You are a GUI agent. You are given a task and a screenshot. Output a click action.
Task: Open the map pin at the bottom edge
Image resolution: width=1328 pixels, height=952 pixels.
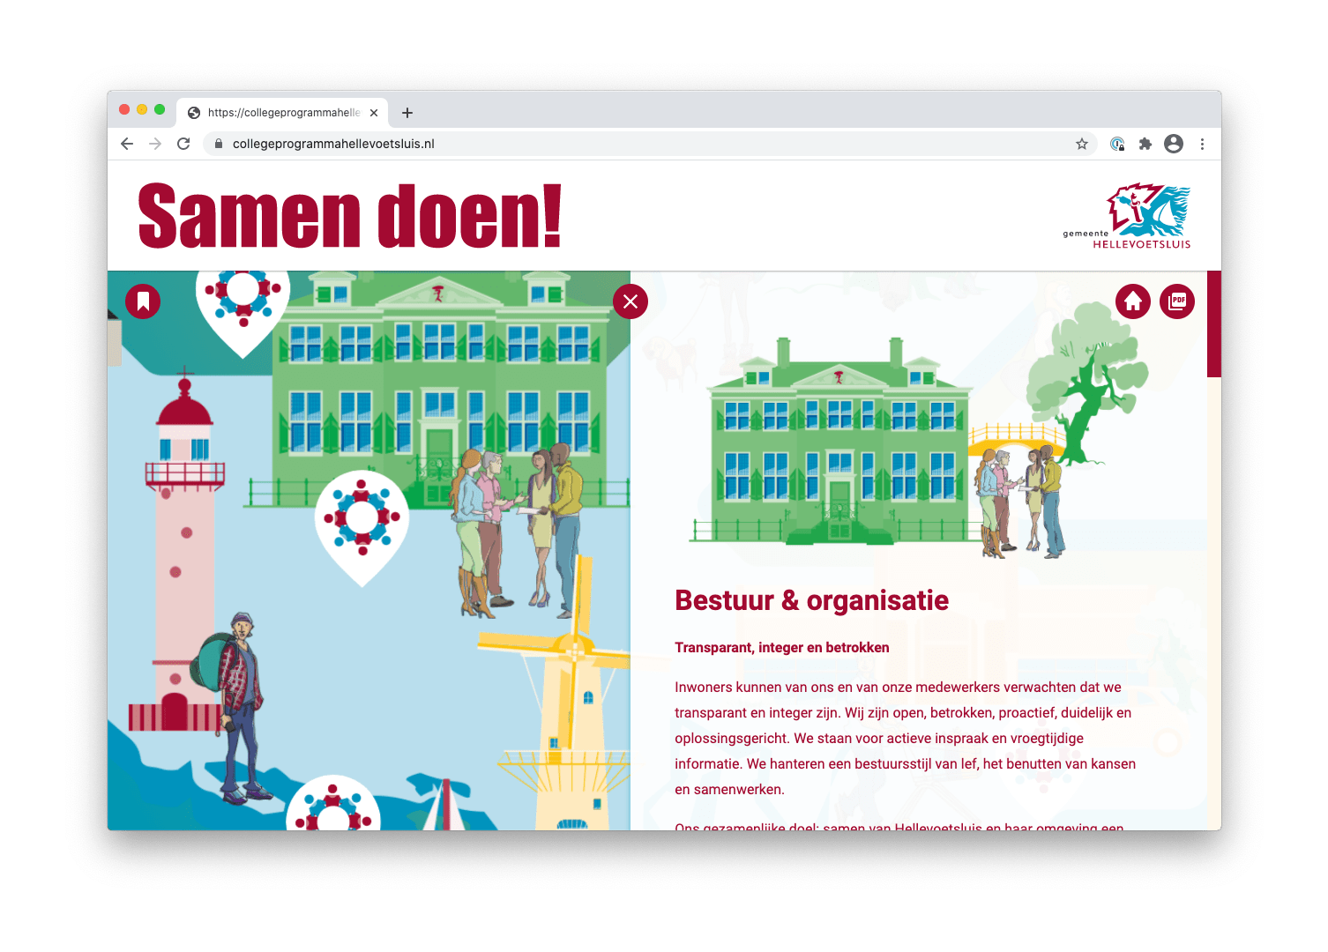click(x=333, y=804)
